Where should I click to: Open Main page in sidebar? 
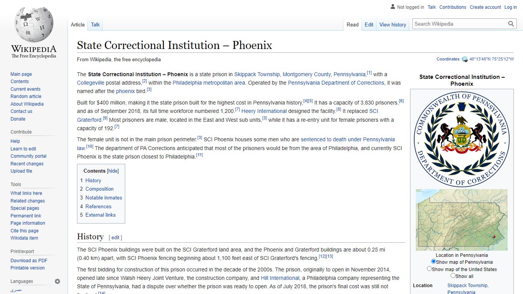pos(21,74)
